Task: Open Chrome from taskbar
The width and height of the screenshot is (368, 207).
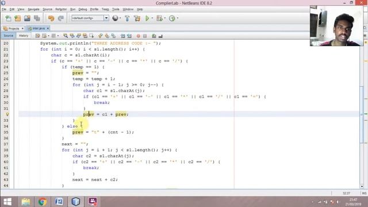Action: click(42, 202)
